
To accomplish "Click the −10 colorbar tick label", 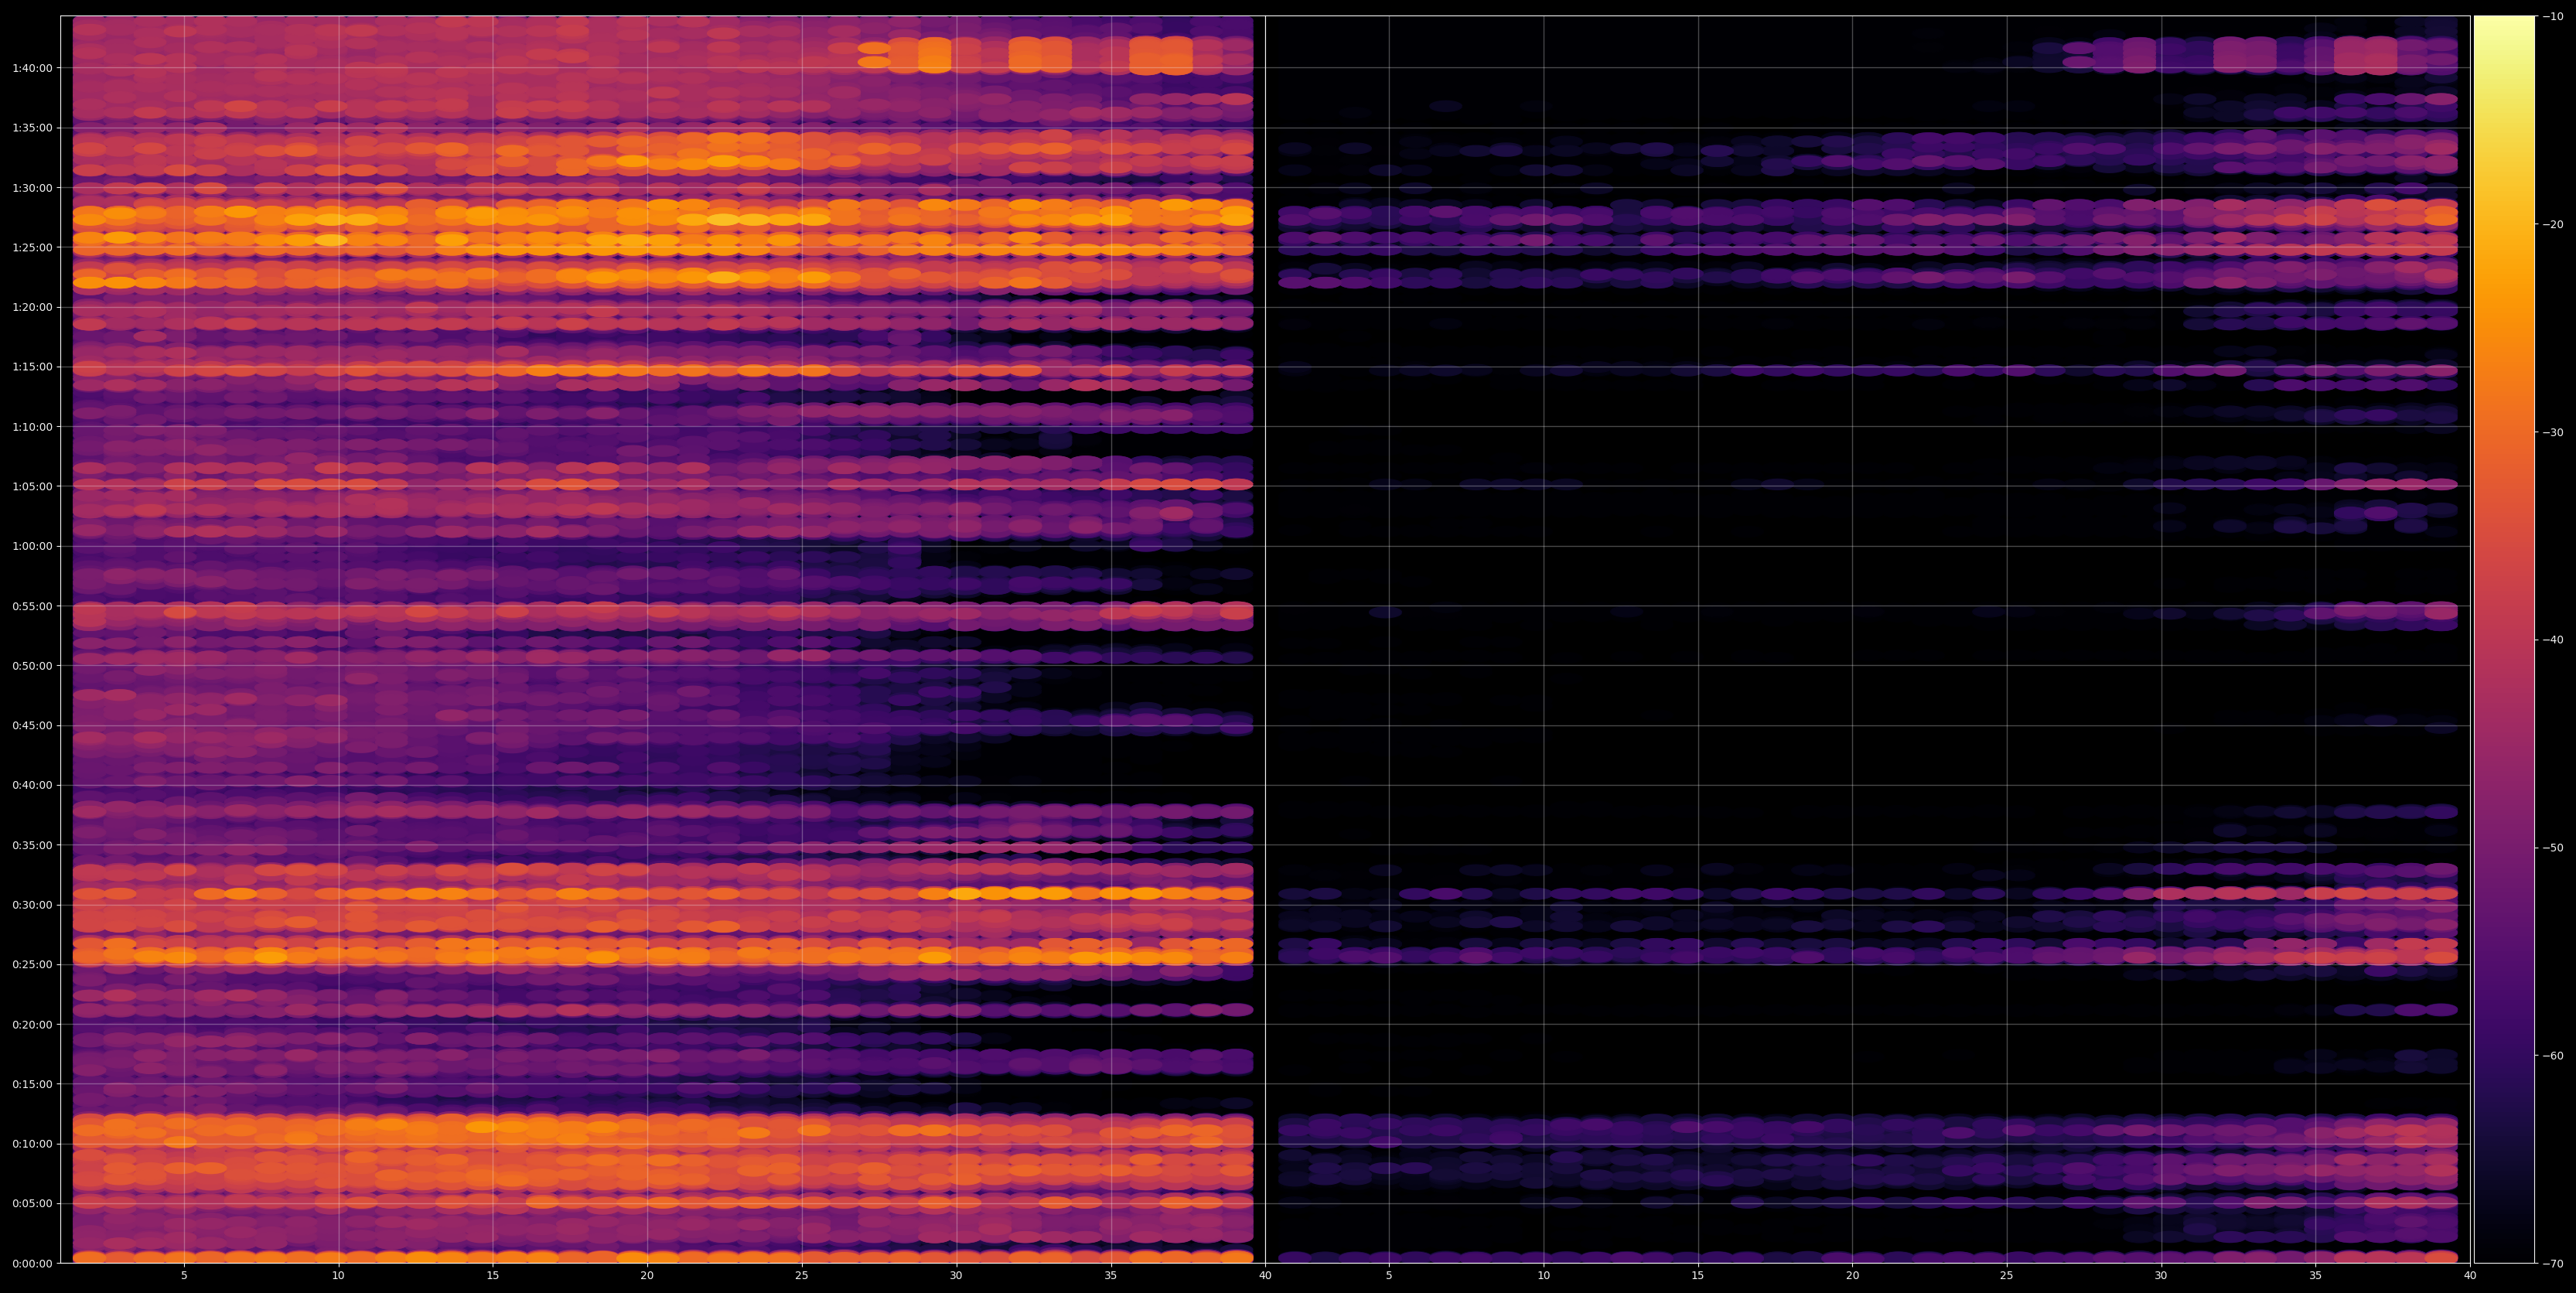I will pyautogui.click(x=2553, y=16).
